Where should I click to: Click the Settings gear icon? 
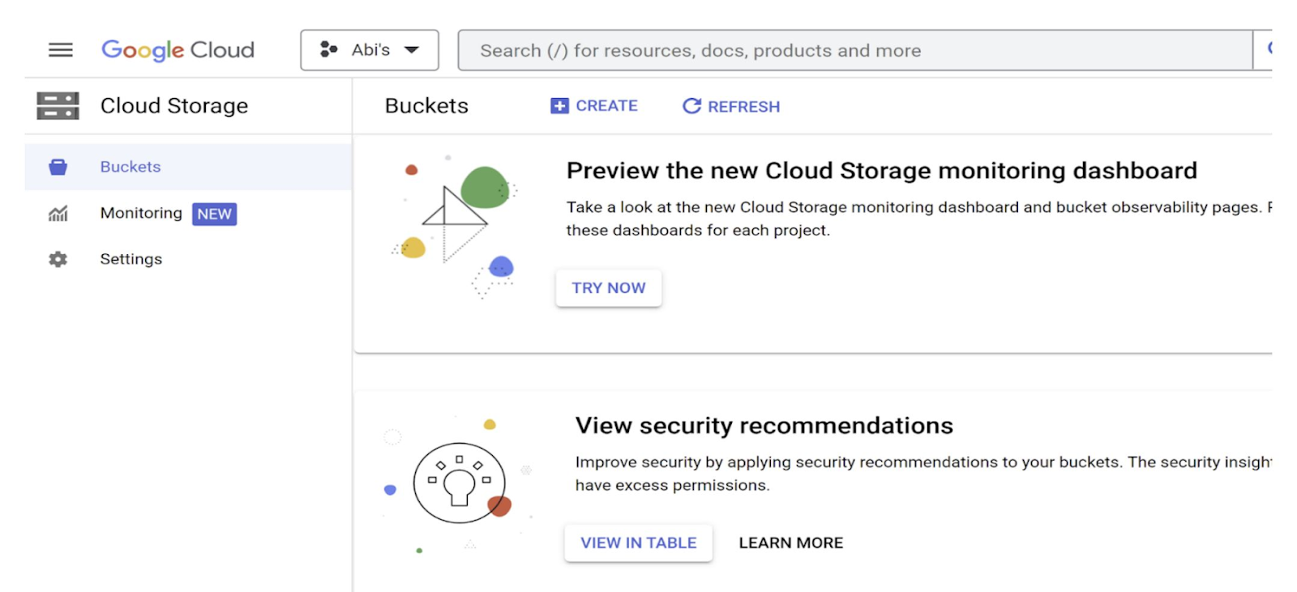(58, 259)
